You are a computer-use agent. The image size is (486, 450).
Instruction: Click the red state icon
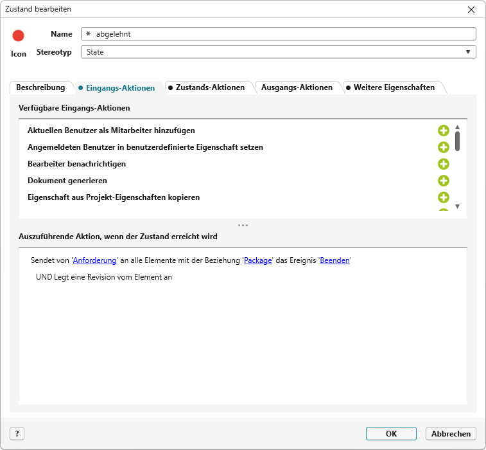click(19, 36)
